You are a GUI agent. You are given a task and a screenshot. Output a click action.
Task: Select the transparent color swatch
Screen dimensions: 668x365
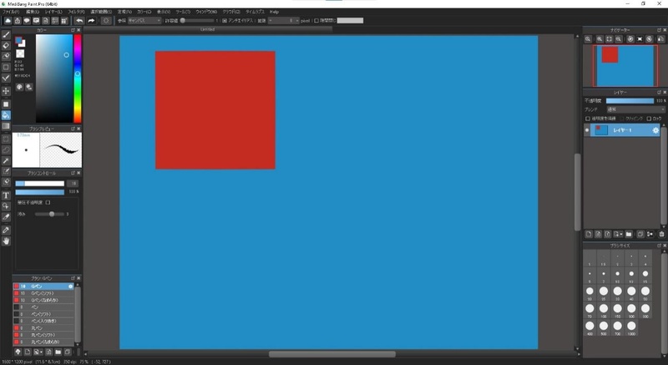tap(20, 53)
